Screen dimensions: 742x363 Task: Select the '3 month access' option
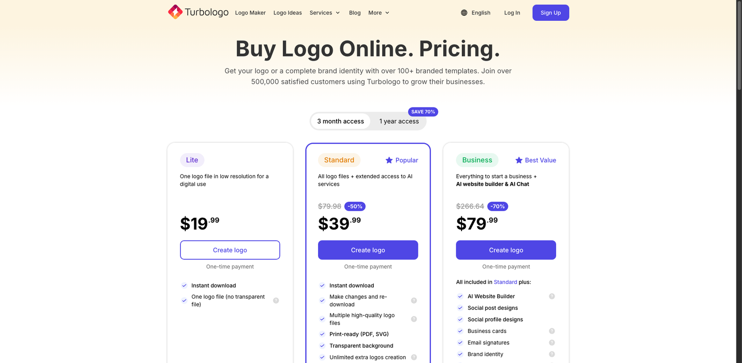pos(340,121)
